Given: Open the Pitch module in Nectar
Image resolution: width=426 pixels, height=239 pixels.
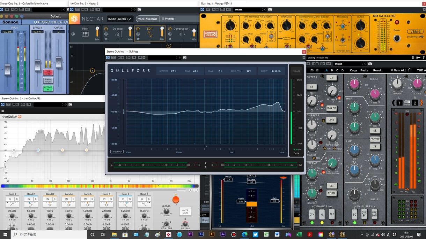Looking at the screenshot, I should [x=85, y=34].
